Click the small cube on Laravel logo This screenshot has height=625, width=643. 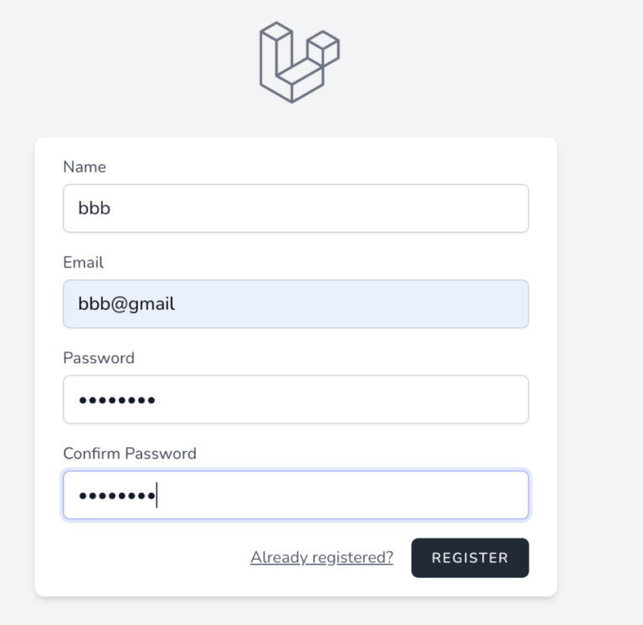[x=323, y=49]
